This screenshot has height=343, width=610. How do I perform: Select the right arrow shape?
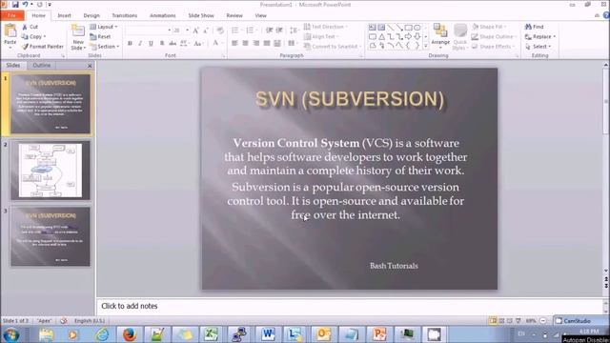[x=408, y=36]
